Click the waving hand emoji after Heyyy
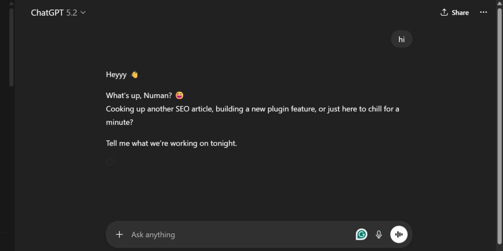Image resolution: width=503 pixels, height=251 pixels. point(134,75)
